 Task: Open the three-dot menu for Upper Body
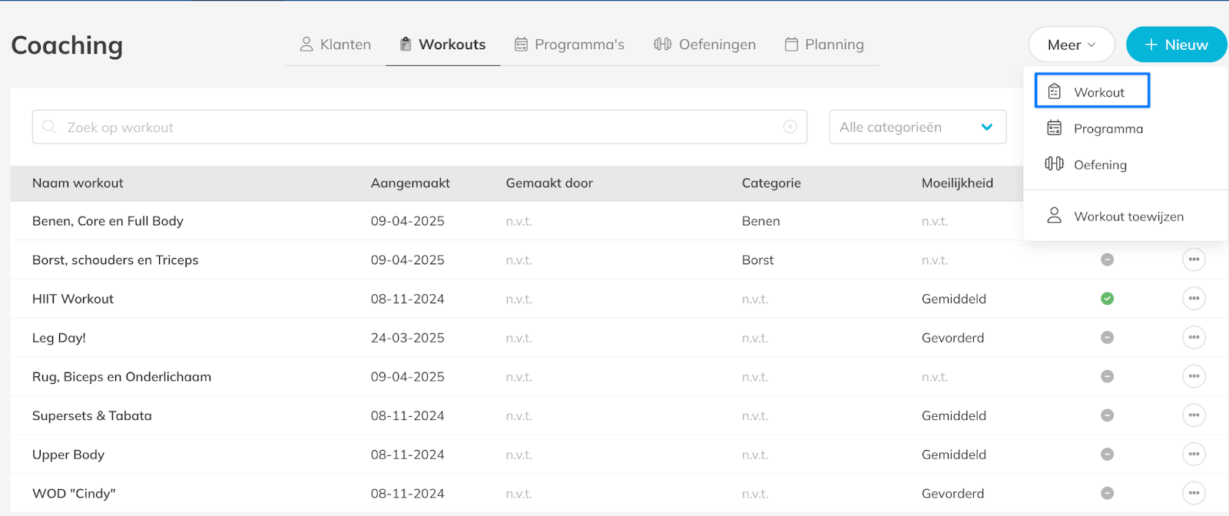point(1194,455)
